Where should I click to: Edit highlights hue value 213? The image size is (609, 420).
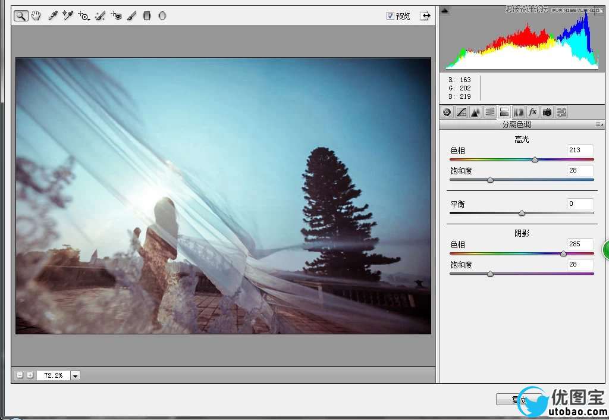pos(580,150)
